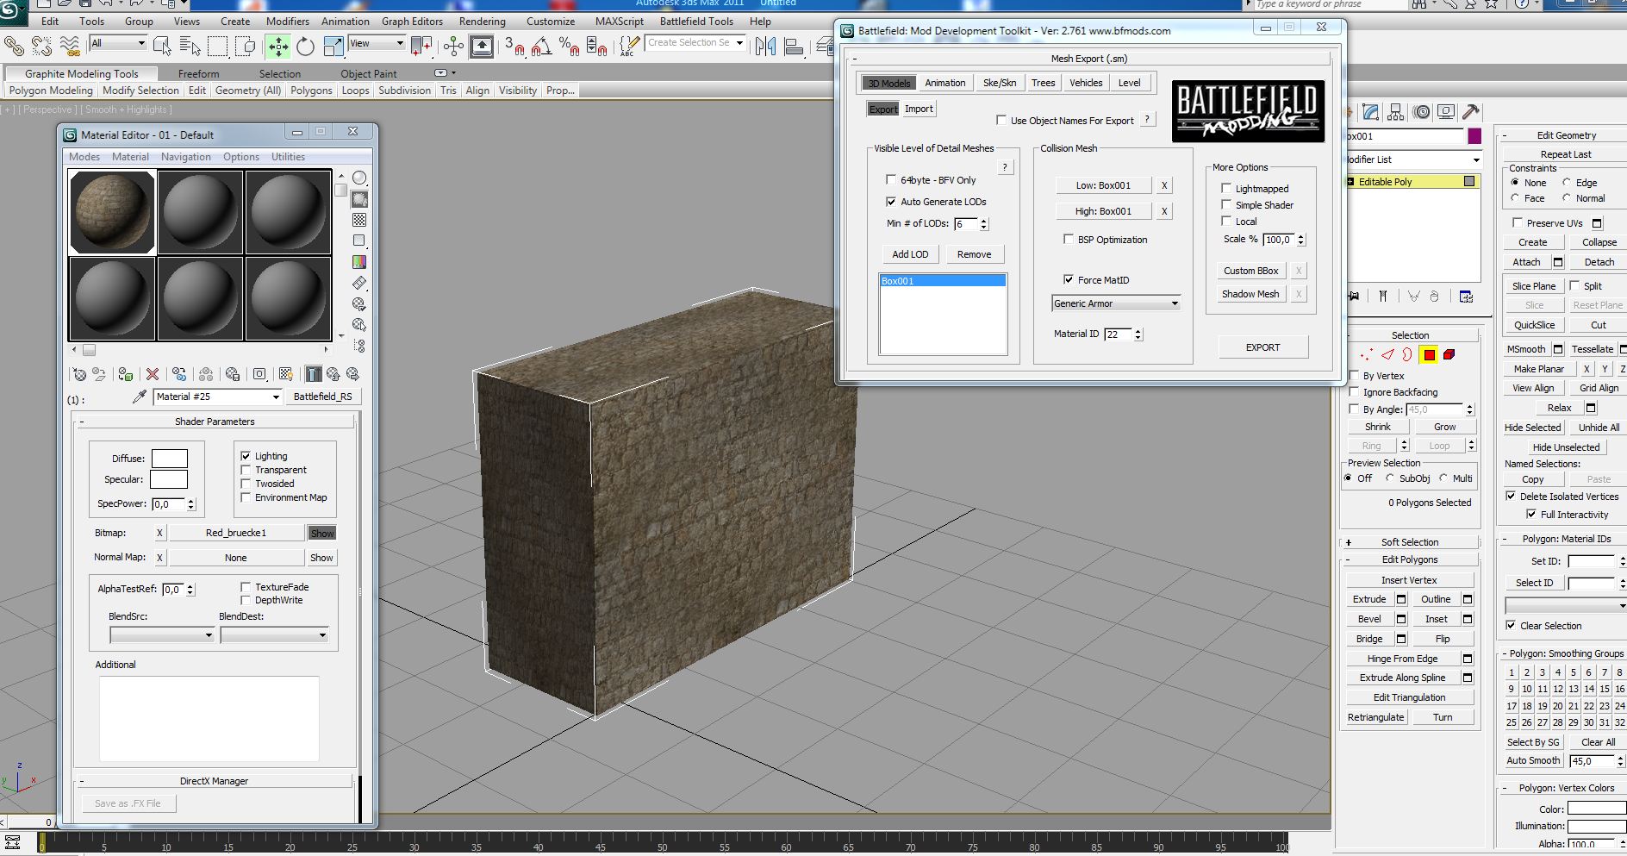The width and height of the screenshot is (1627, 856).
Task: Click the Diffuse color swatch
Action: [170, 459]
